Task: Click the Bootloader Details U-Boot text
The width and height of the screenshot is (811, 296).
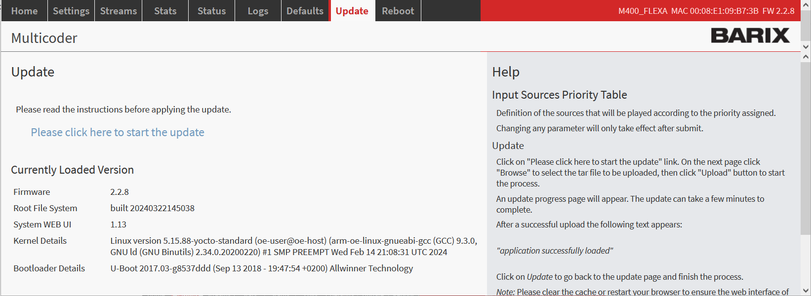Action: 261,268
